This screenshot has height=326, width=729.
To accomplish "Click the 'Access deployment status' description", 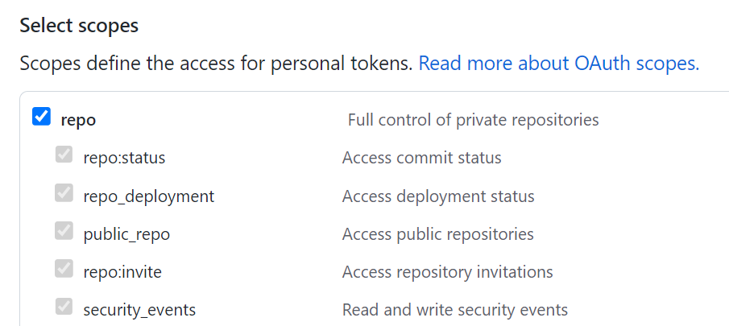I will pos(438,196).
